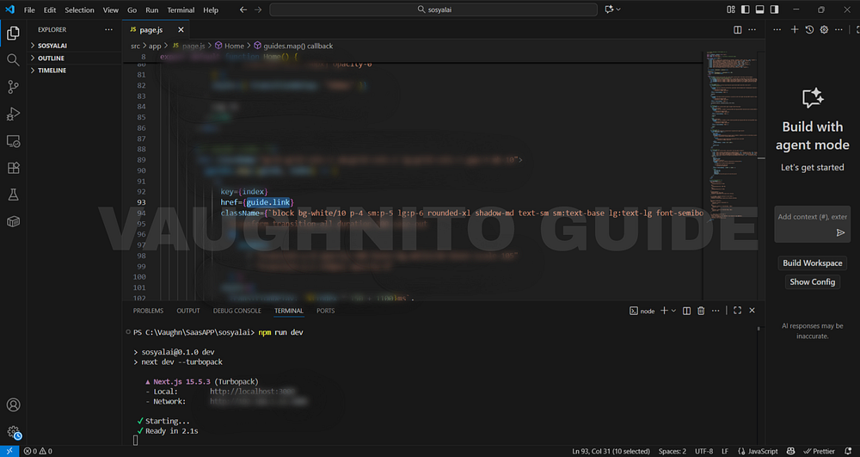Click the Build Workspace button
Screen dimensions: 860x457
point(813,262)
